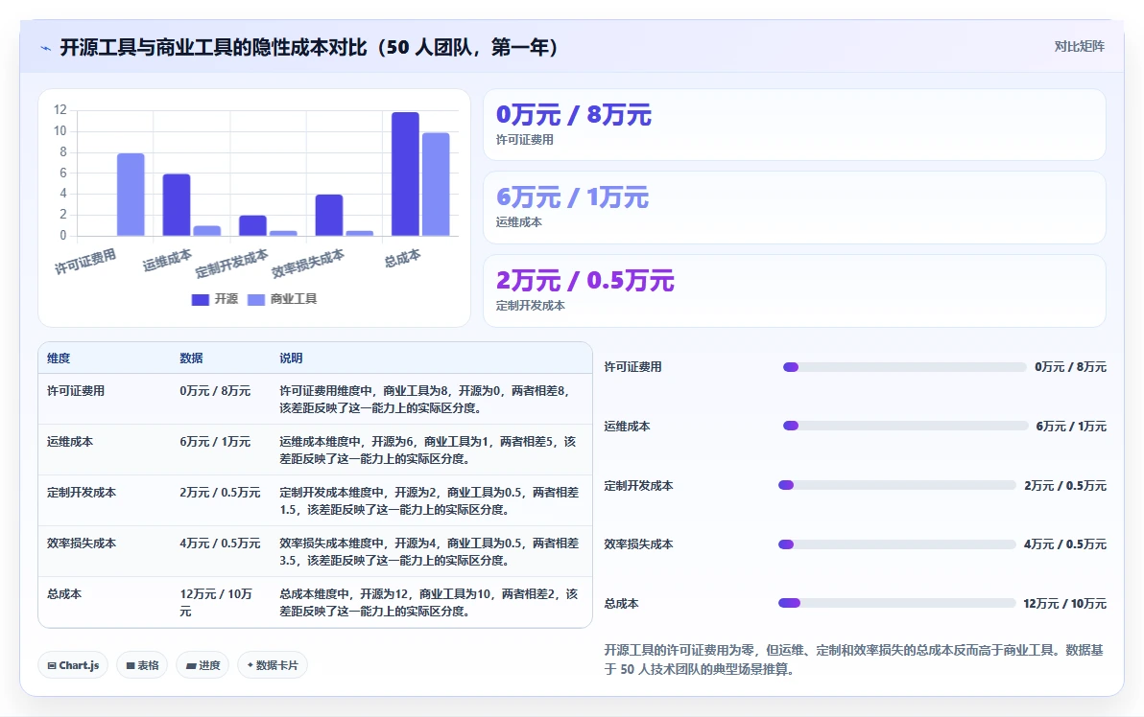Viewport: 1144px width, 717px height.
Task: Click the 效率损失成本 progress bar
Action: pos(896,544)
